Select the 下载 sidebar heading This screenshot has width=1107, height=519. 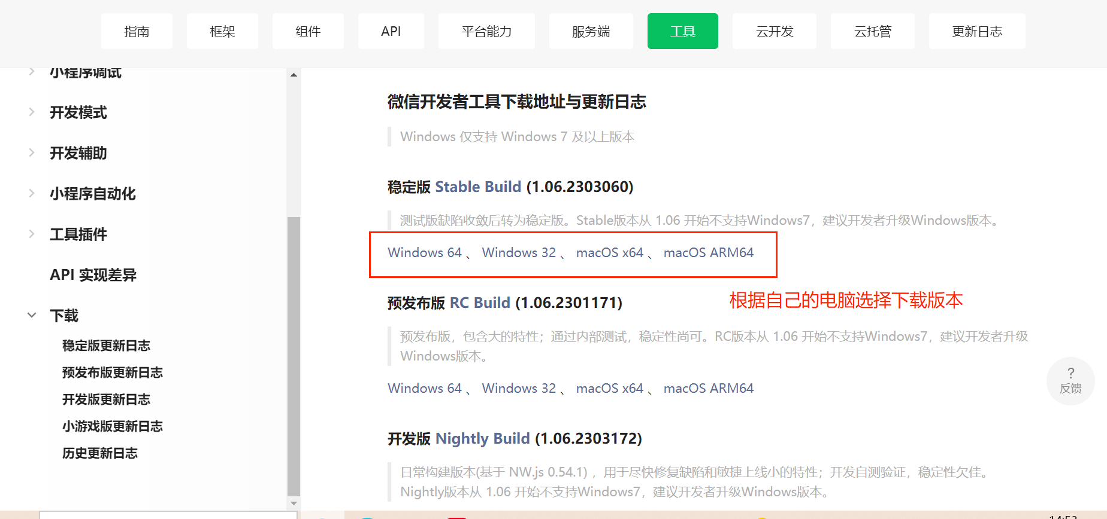click(64, 316)
